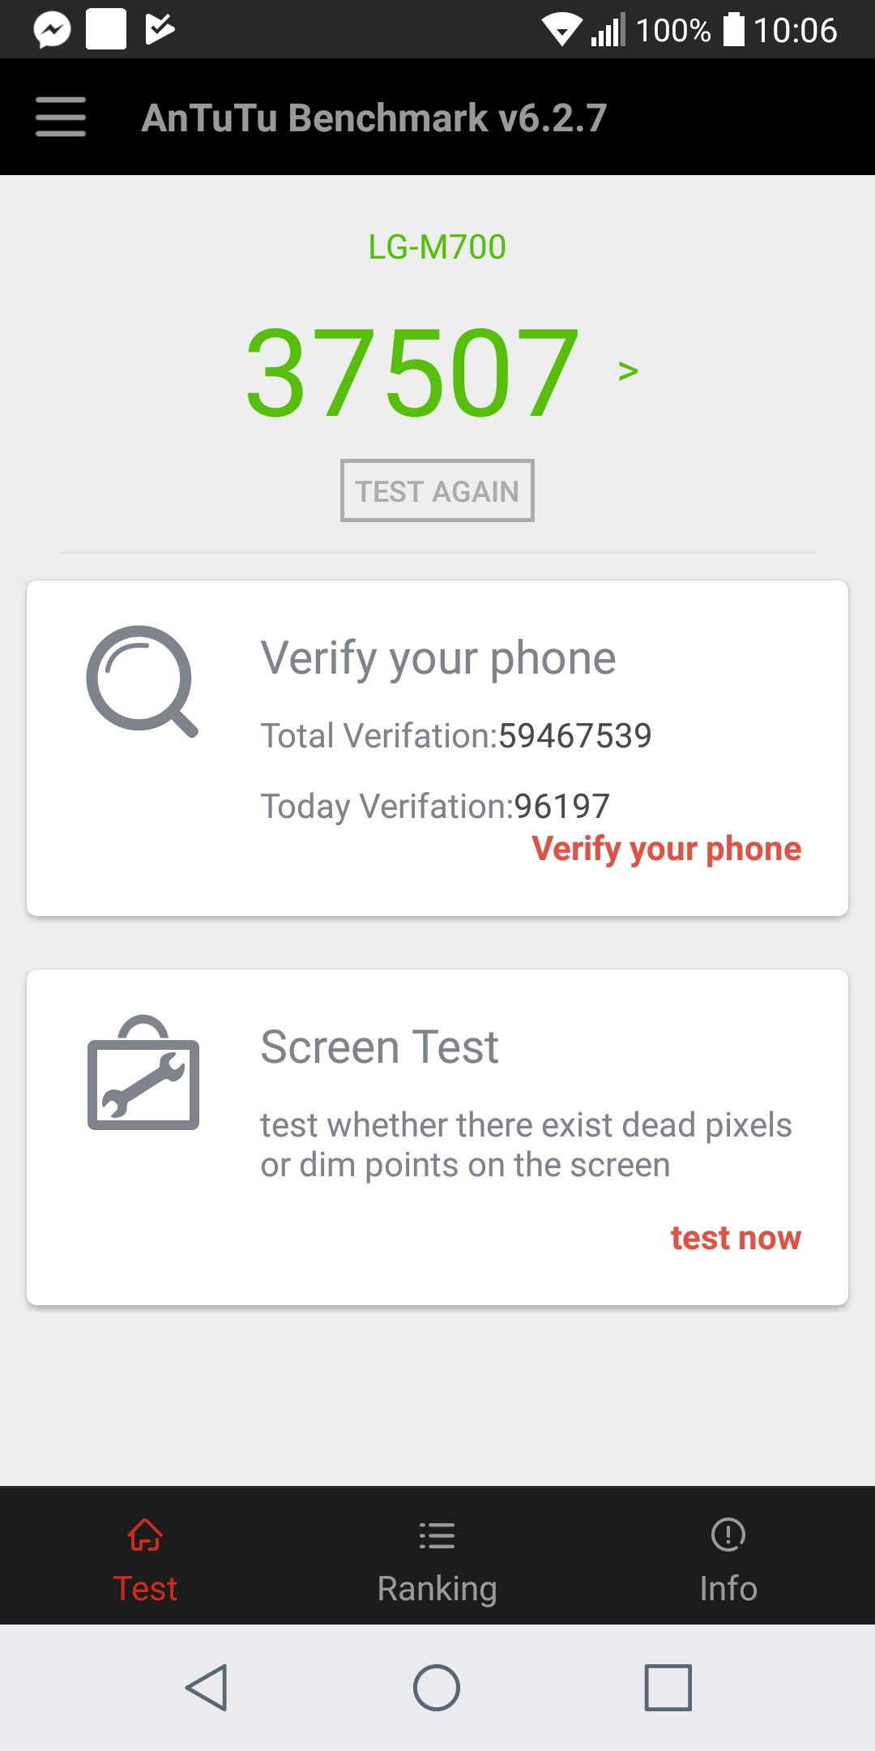Tap the TEST AGAIN button
This screenshot has height=1751, width=875.
coord(437,490)
